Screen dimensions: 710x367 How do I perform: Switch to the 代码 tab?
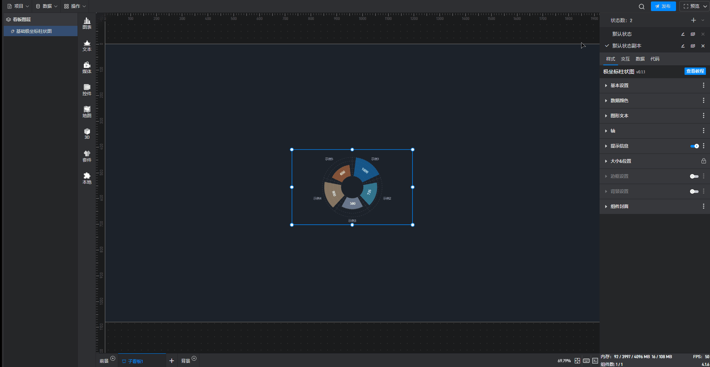(655, 59)
